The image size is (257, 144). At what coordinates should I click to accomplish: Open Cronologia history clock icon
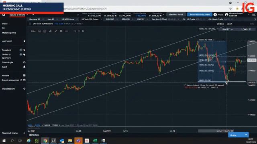click(24, 62)
